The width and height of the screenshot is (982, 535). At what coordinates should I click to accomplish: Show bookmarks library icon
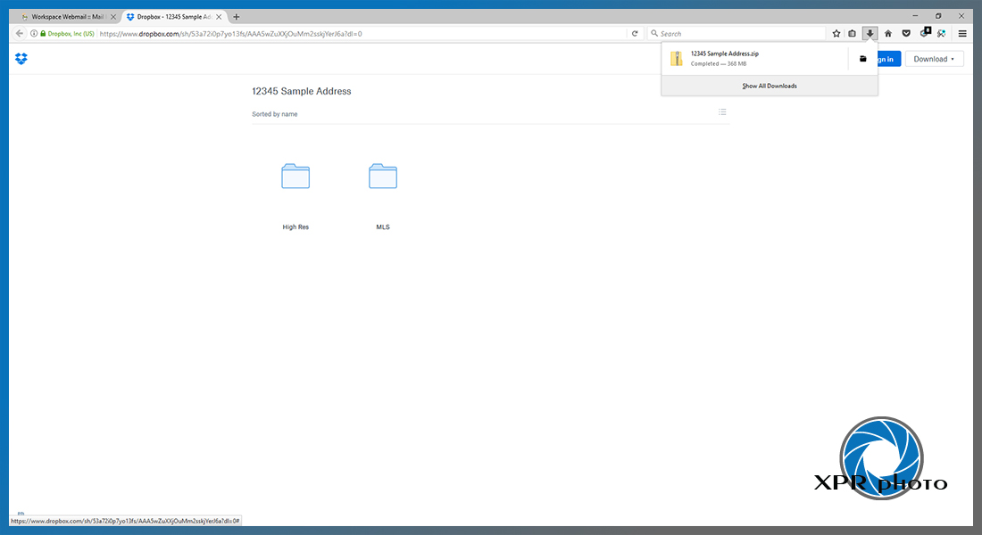coord(852,34)
